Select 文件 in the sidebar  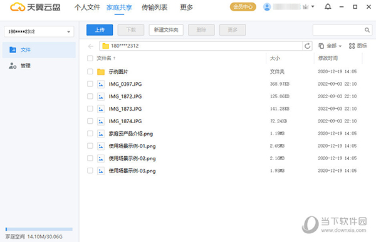point(39,50)
